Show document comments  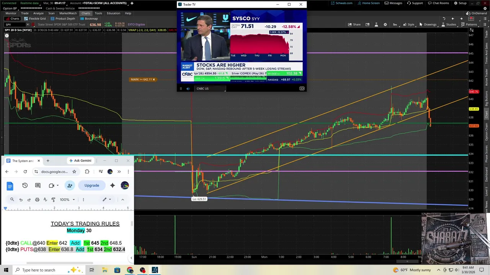coord(38,186)
